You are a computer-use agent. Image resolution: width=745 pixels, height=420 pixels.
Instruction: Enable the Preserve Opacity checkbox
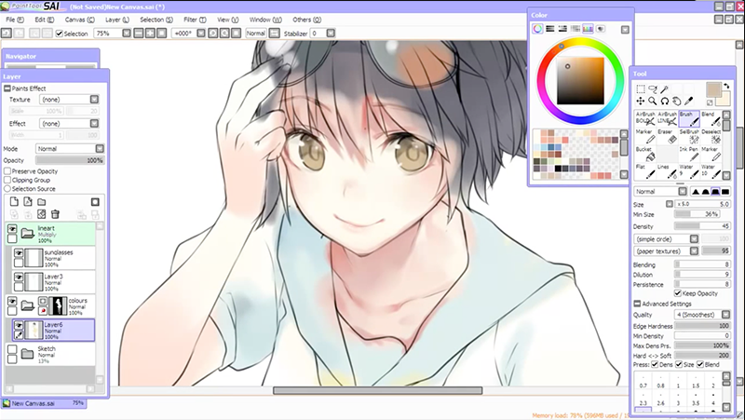[x=7, y=171]
